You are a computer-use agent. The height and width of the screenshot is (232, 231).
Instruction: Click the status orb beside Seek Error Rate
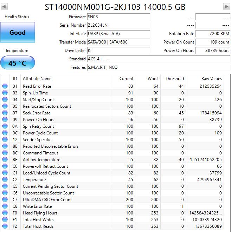pos(5,113)
